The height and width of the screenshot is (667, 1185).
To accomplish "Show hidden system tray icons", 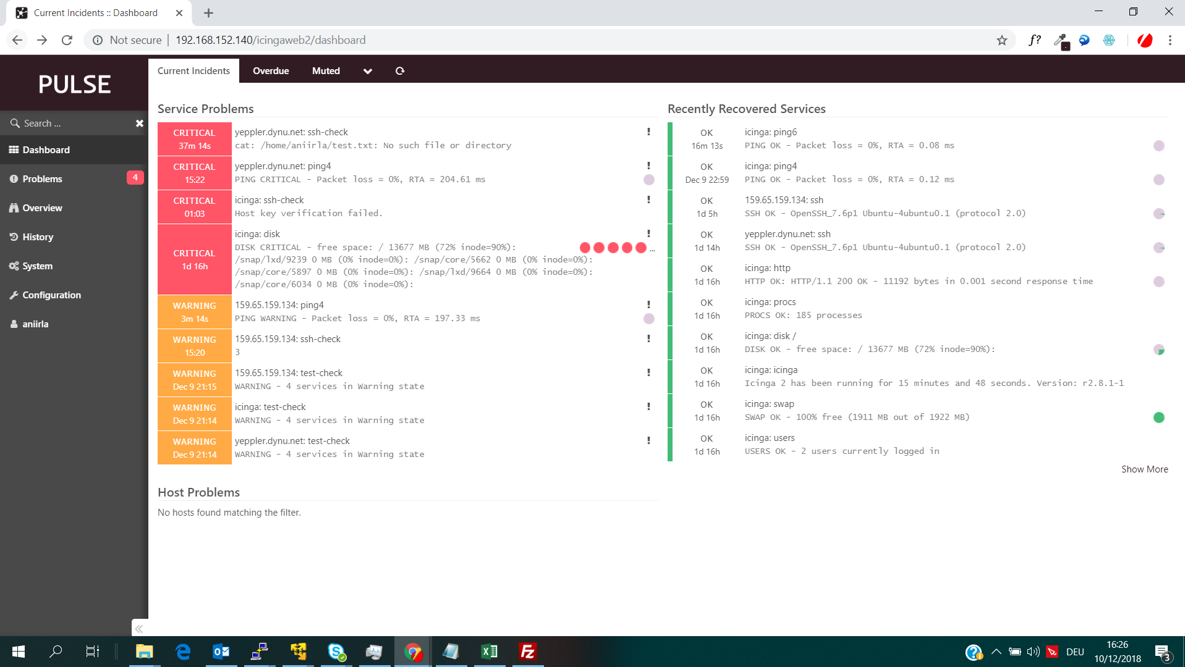I will [x=996, y=652].
